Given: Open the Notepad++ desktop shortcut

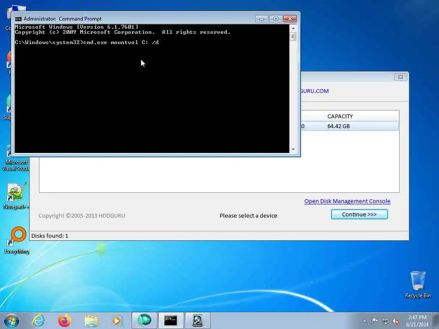Looking at the screenshot, I should tap(16, 196).
